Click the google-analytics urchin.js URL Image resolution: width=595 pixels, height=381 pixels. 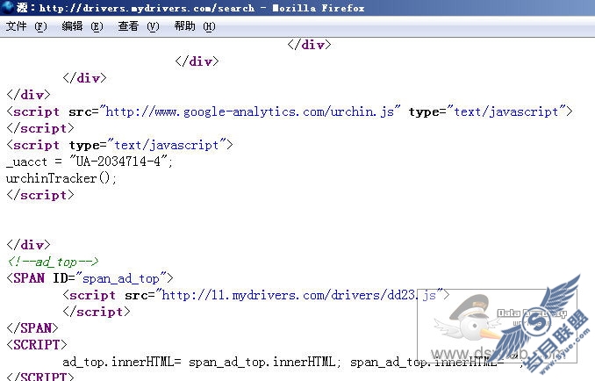point(250,111)
